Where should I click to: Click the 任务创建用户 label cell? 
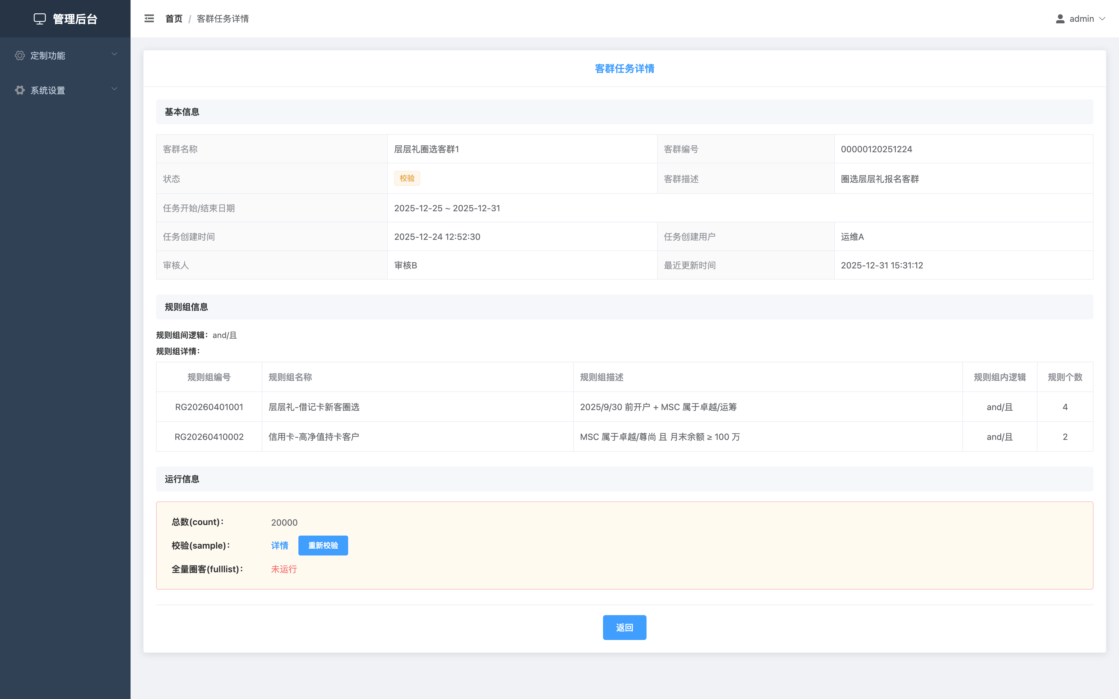tap(746, 237)
